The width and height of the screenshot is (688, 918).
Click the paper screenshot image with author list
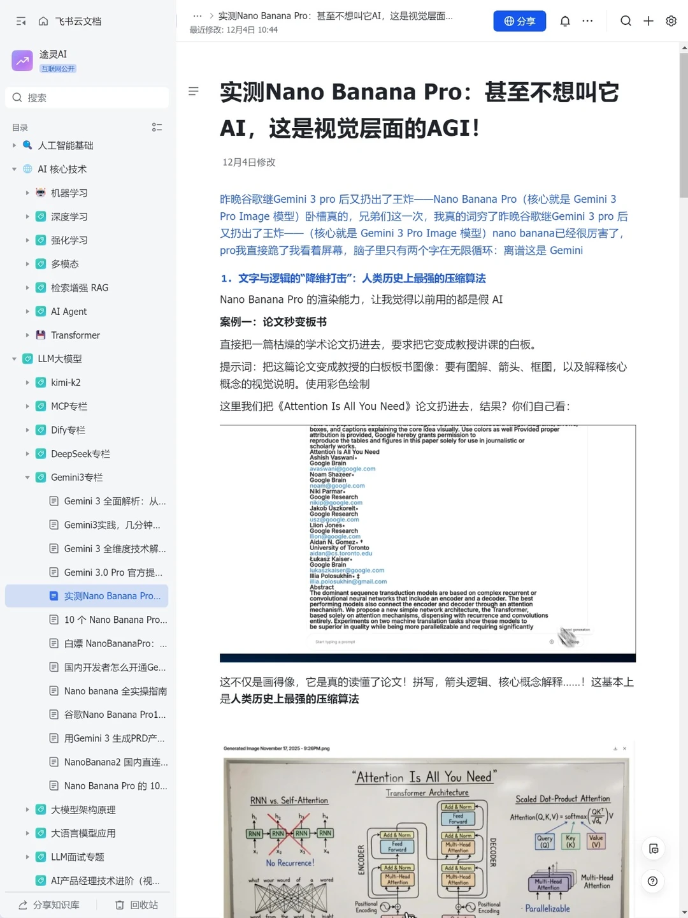pos(427,544)
